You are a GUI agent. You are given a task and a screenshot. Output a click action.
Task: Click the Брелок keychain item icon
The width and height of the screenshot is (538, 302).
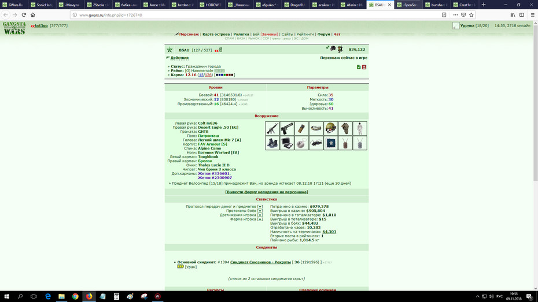301,143
